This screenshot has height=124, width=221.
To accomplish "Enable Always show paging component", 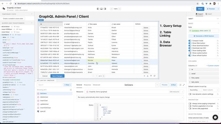I will (x=190, y=104).
